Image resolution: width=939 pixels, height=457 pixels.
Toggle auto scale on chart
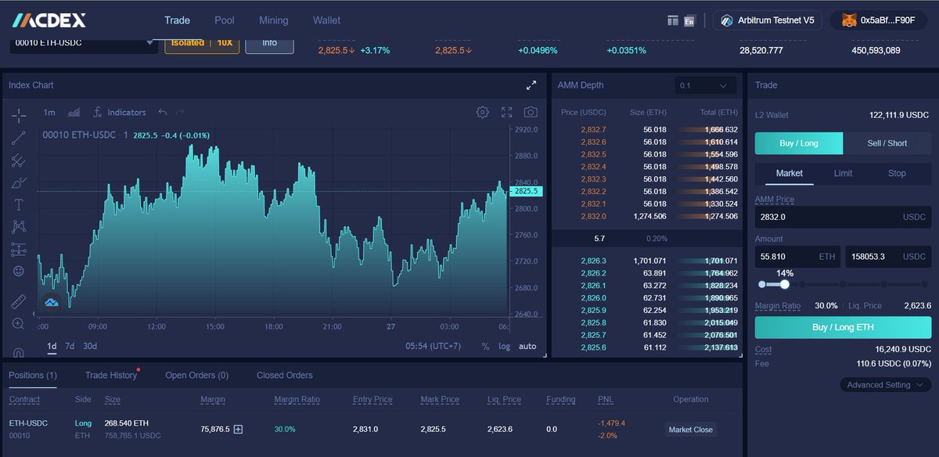(527, 346)
